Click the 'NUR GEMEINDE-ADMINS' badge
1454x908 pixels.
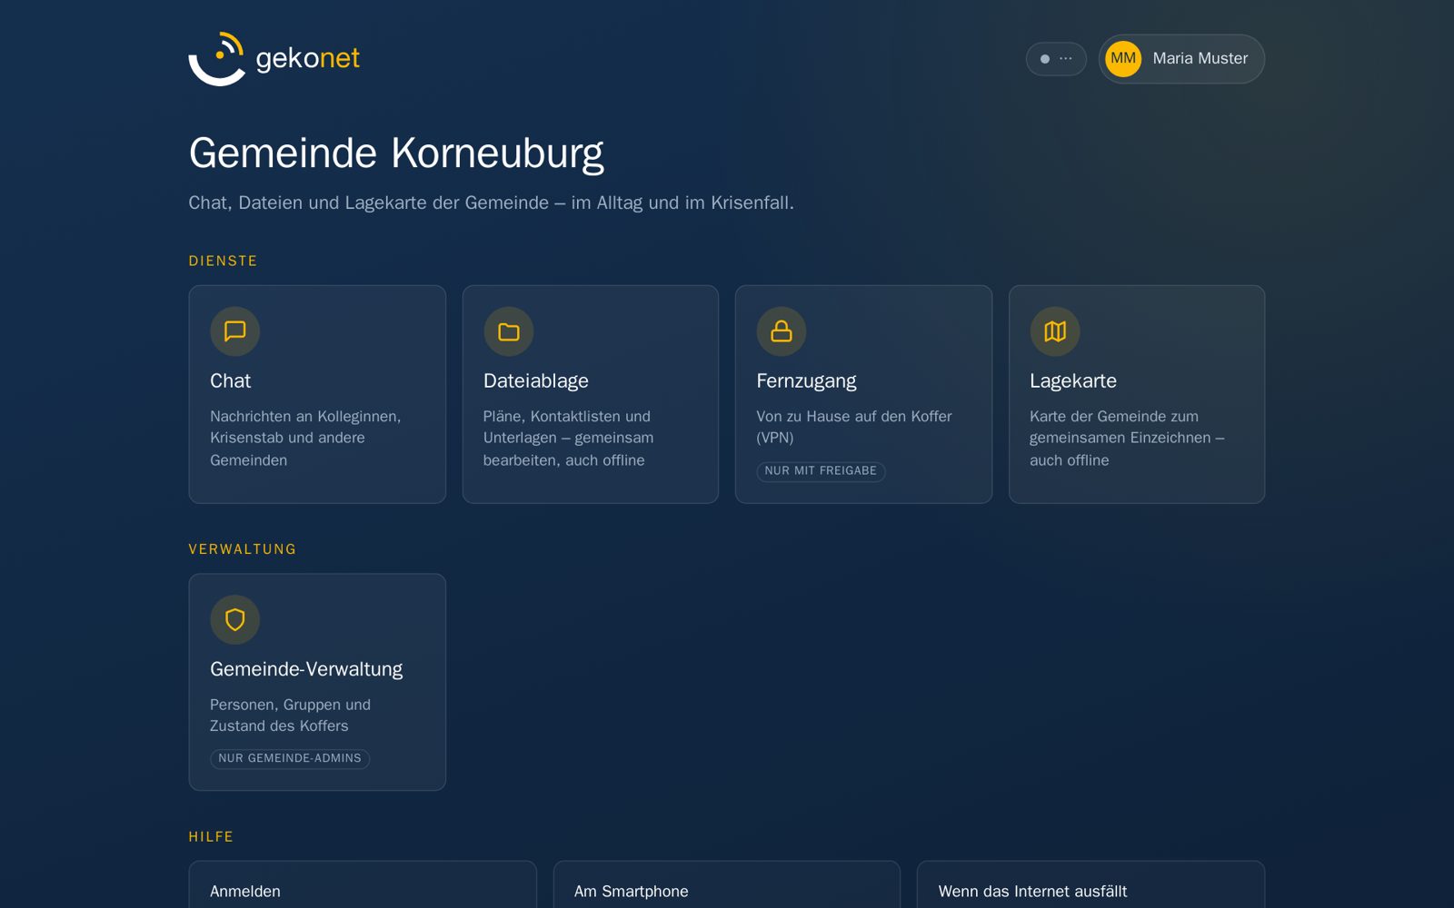coord(290,758)
